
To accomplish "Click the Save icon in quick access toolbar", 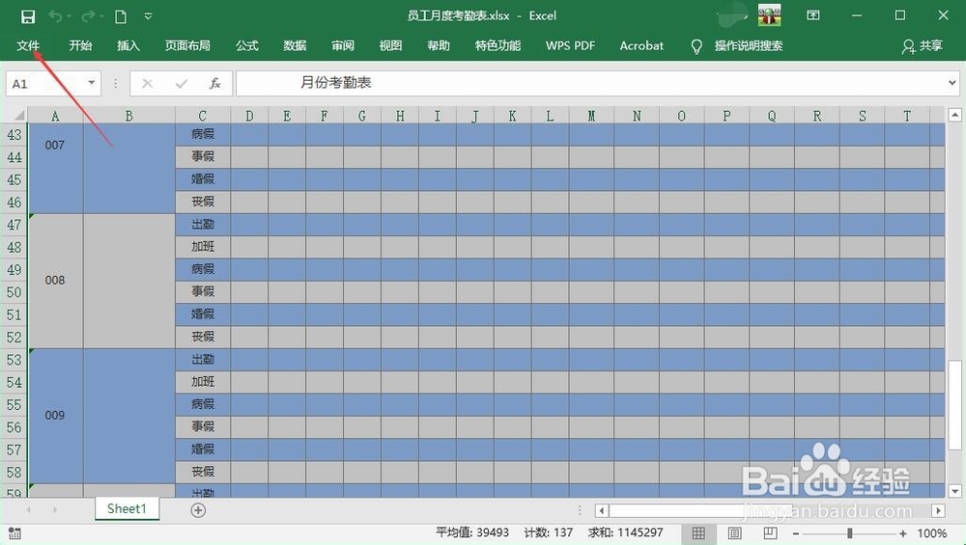I will [28, 16].
